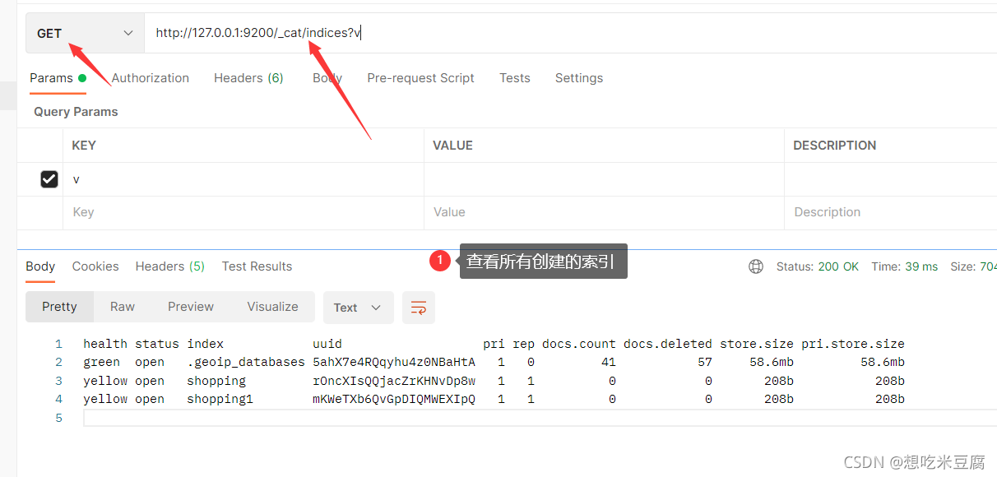Click the Status: 200 OK text

[818, 266]
